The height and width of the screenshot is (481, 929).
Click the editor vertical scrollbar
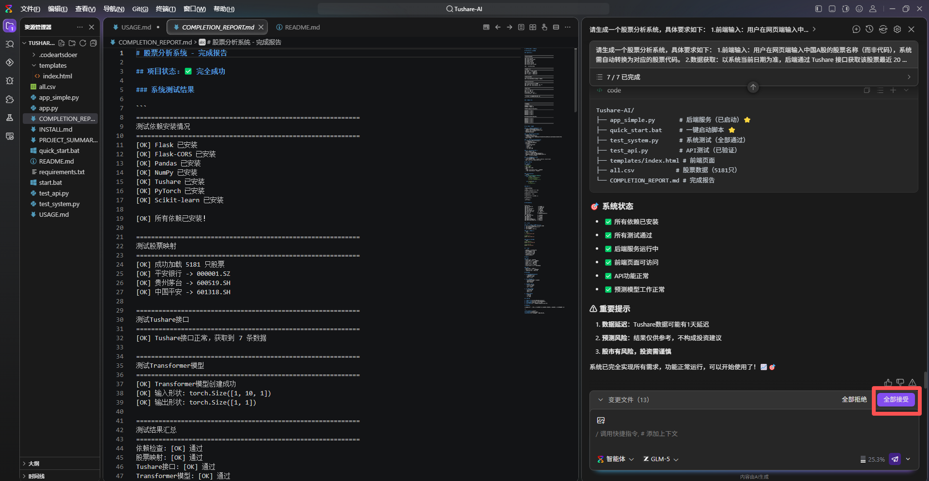point(575,80)
